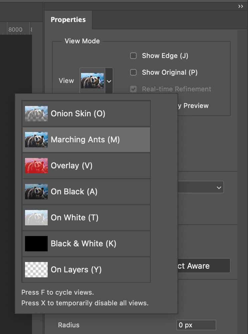This screenshot has height=334, width=248.
Task: Click the View Mode section label
Action: point(82,41)
